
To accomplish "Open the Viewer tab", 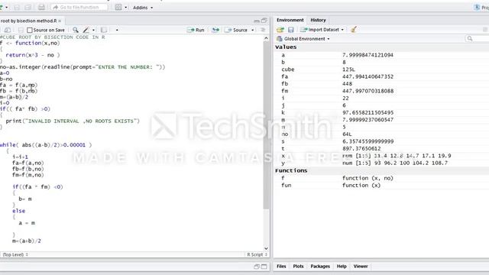I will click(361, 267).
